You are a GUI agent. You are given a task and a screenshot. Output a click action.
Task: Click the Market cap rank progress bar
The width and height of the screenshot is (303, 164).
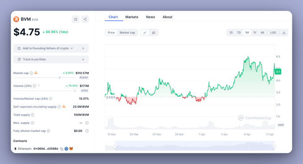pos(45,78)
